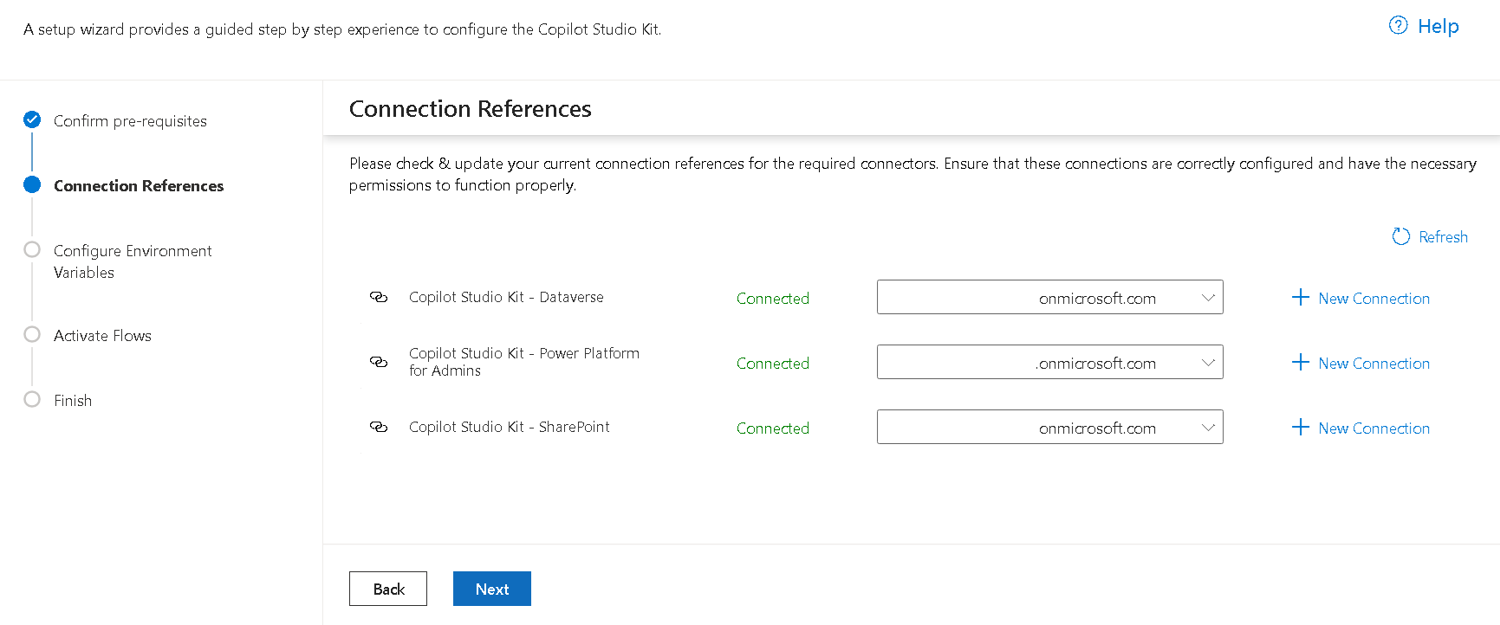Expand the chevron on the SharePoint connection selector
The width and height of the screenshot is (1500, 625).
[1208, 428]
